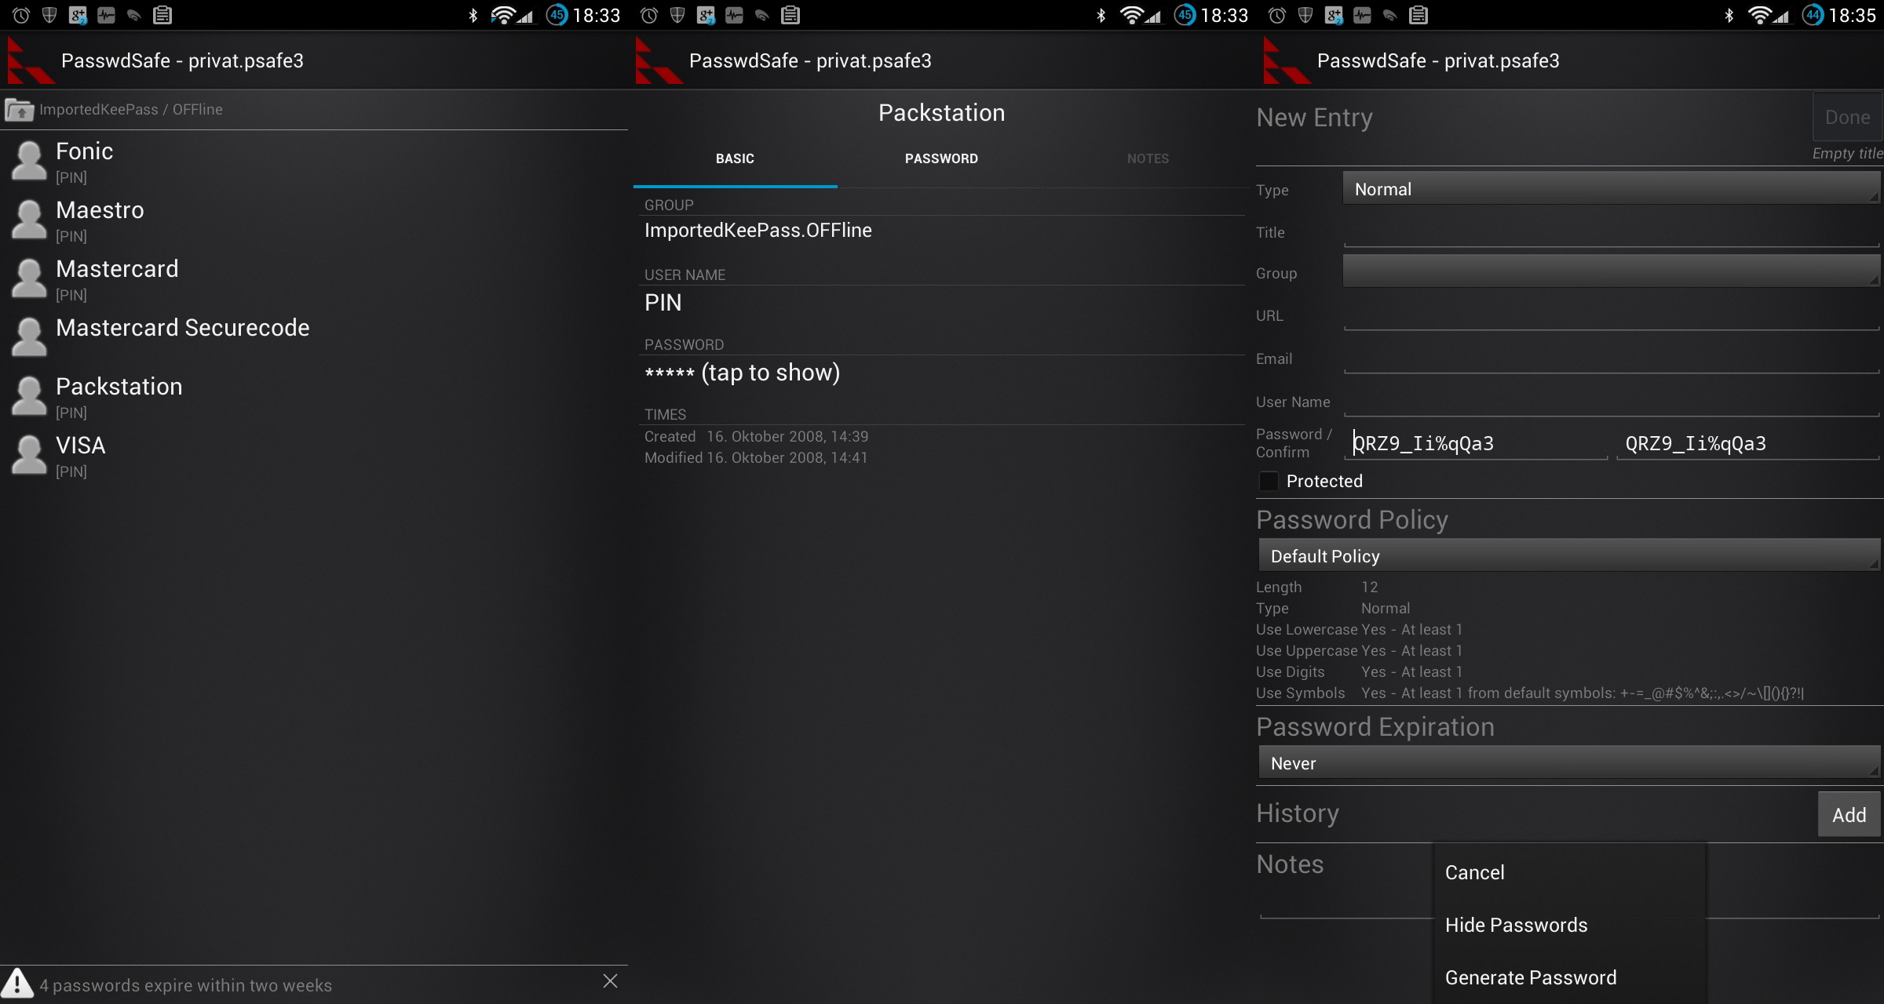Screen dimensions: 1884x1004
Task: Switch to the NOTES tab
Action: (x=1148, y=159)
